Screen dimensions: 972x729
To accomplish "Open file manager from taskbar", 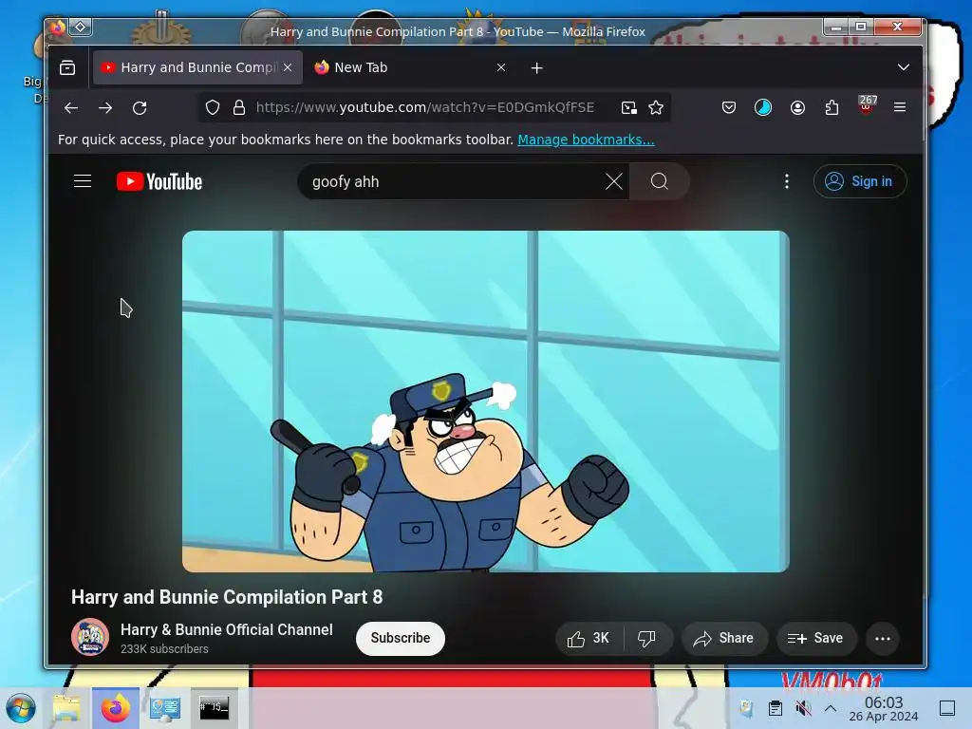I will click(x=67, y=708).
